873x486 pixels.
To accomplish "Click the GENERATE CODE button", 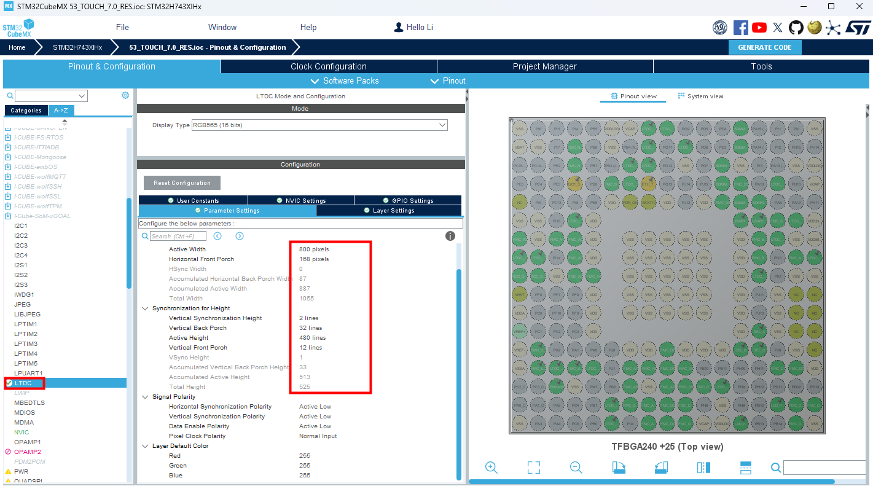I will point(765,47).
